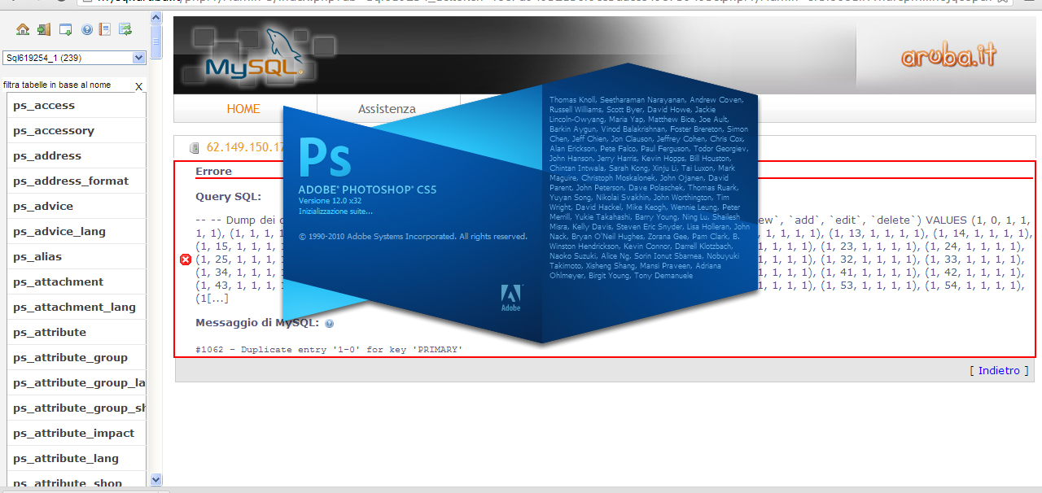This screenshot has height=493, width=1042.
Task: Open the ps_attribute_lang table
Action: pyautogui.click(x=66, y=459)
